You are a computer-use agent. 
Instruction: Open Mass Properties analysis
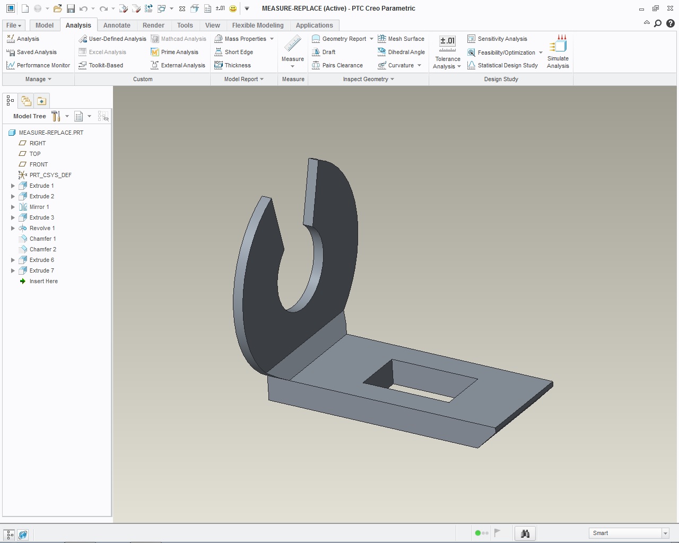pos(240,39)
